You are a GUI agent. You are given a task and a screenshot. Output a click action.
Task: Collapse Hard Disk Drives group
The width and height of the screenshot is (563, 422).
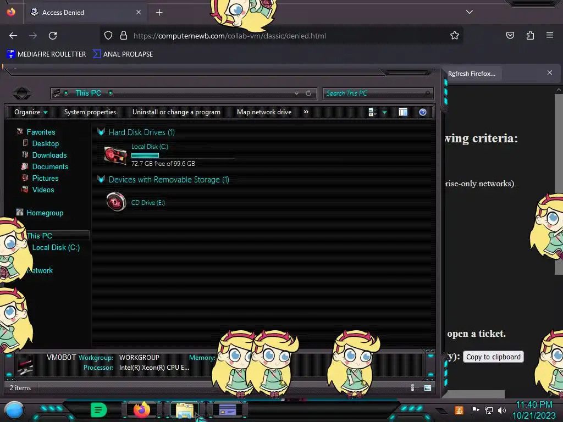[x=101, y=132]
